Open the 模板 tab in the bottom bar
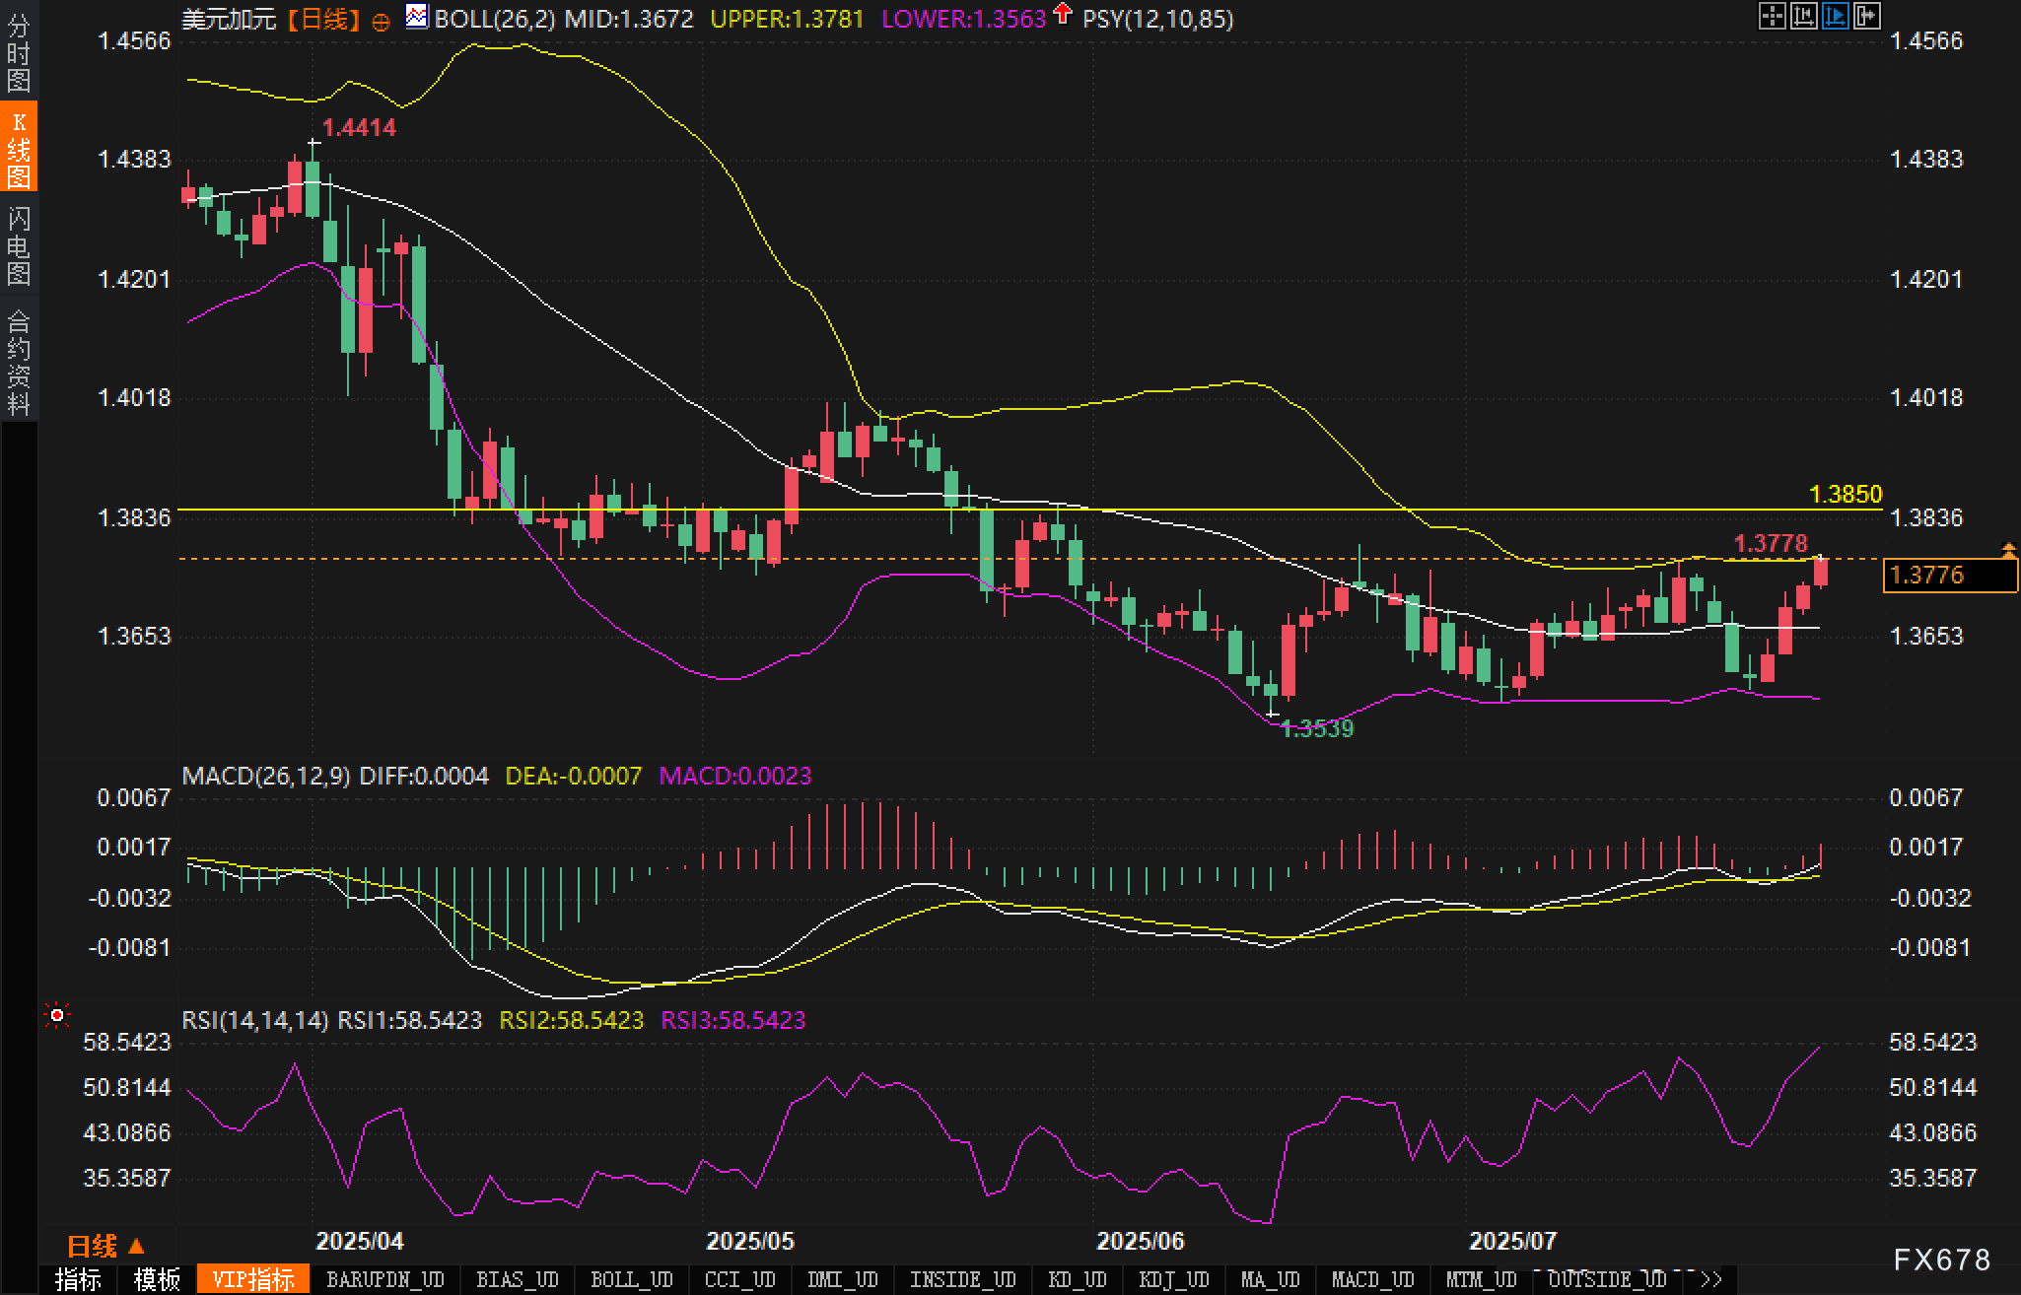Image resolution: width=2021 pixels, height=1295 pixels. pos(157,1280)
